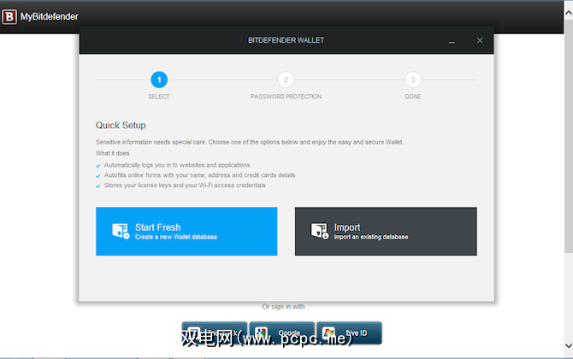Click the vertical scrollbar thumb
This screenshot has width=573, height=359.
coord(569,136)
